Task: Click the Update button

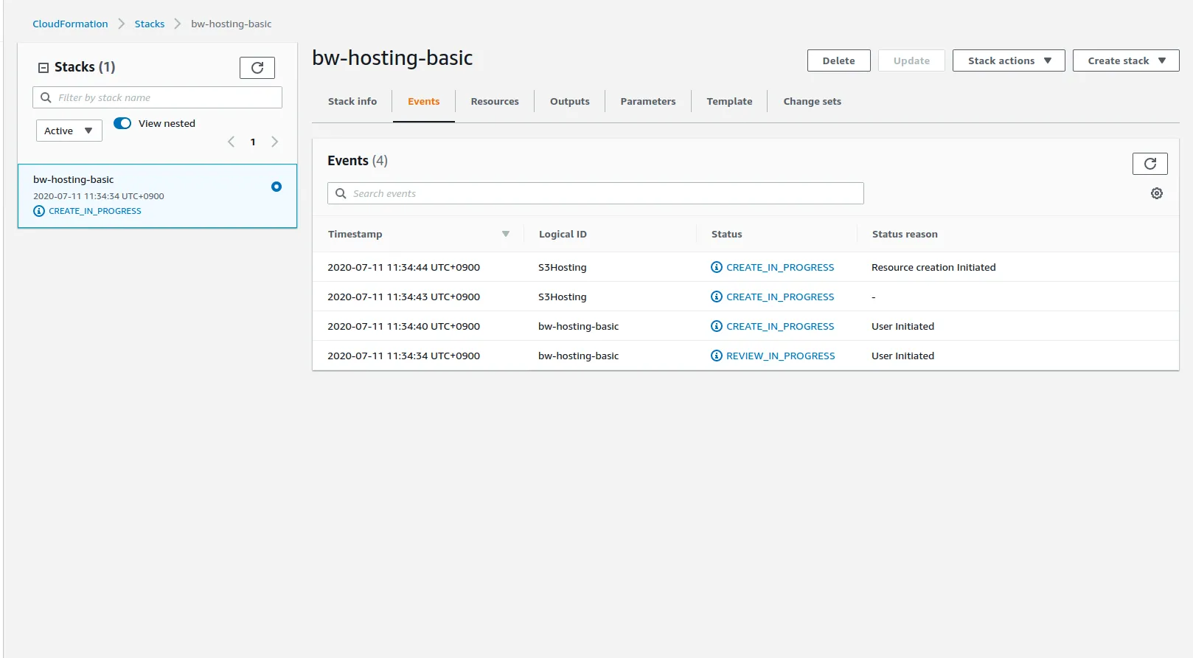Action: point(911,60)
